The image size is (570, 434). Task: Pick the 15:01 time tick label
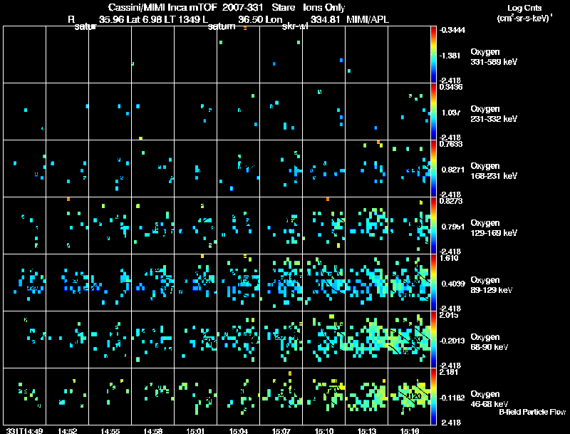[x=196, y=430]
